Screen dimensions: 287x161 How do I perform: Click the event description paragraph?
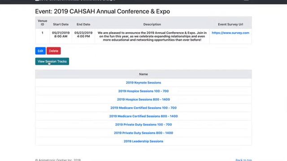152,36
